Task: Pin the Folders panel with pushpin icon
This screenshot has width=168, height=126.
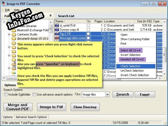Action: tap(51, 16)
